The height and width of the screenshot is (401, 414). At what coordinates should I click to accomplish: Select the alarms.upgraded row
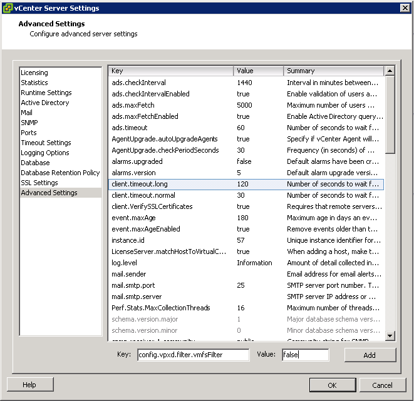246,161
